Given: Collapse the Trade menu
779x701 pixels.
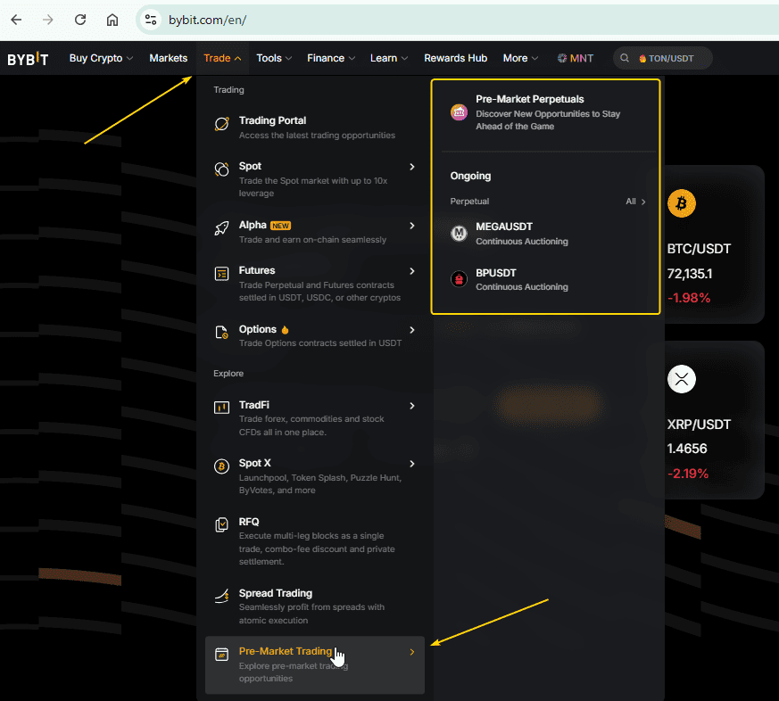Looking at the screenshot, I should [x=222, y=58].
